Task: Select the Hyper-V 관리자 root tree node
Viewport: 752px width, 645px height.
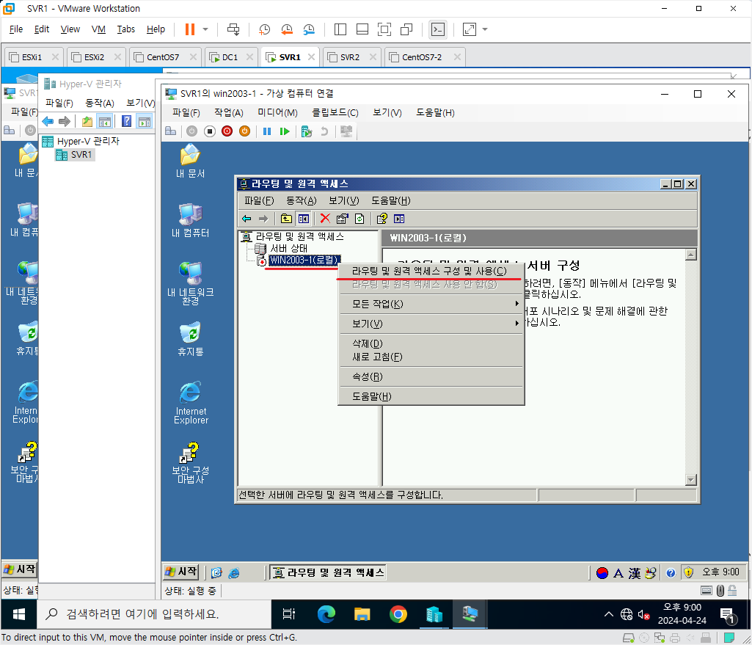Action: pyautogui.click(x=88, y=141)
